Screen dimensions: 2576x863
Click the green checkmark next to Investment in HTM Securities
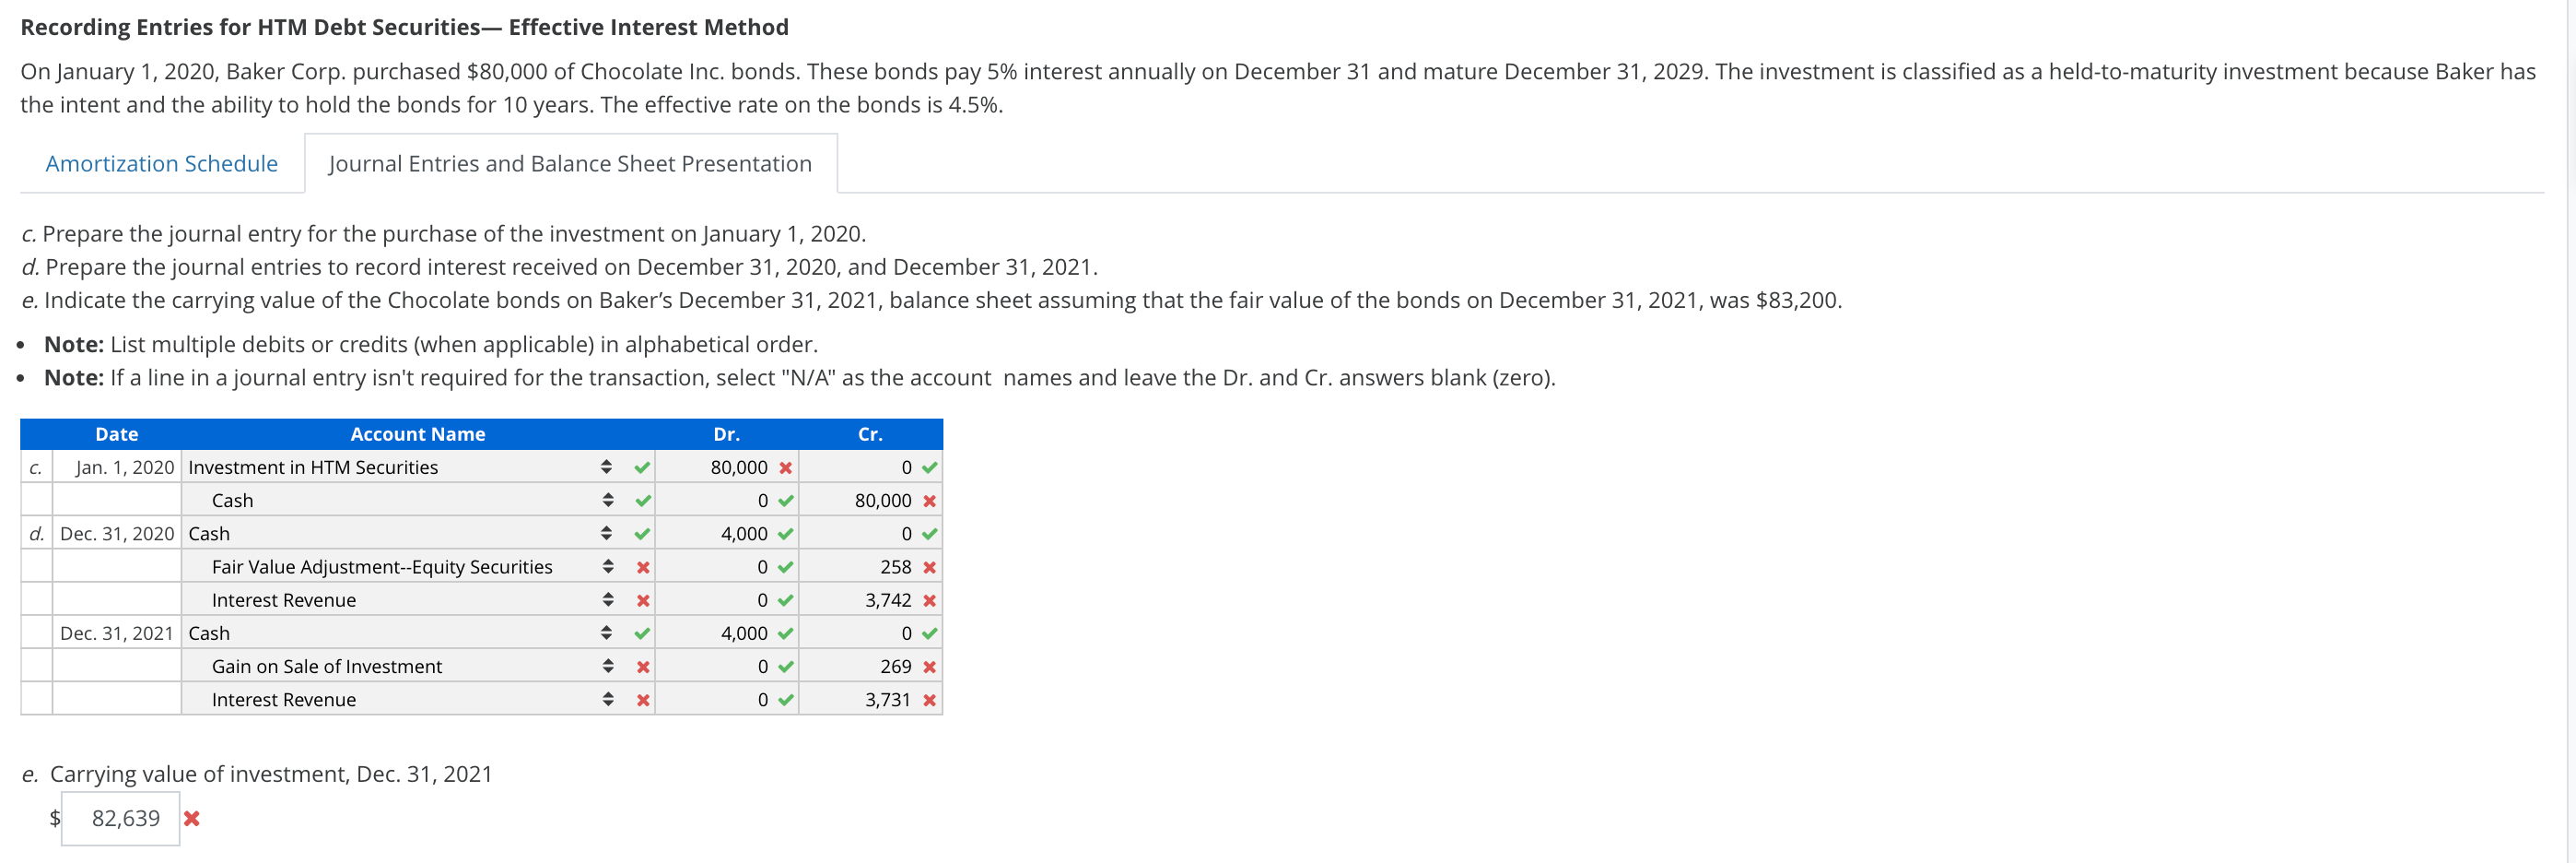tap(642, 467)
